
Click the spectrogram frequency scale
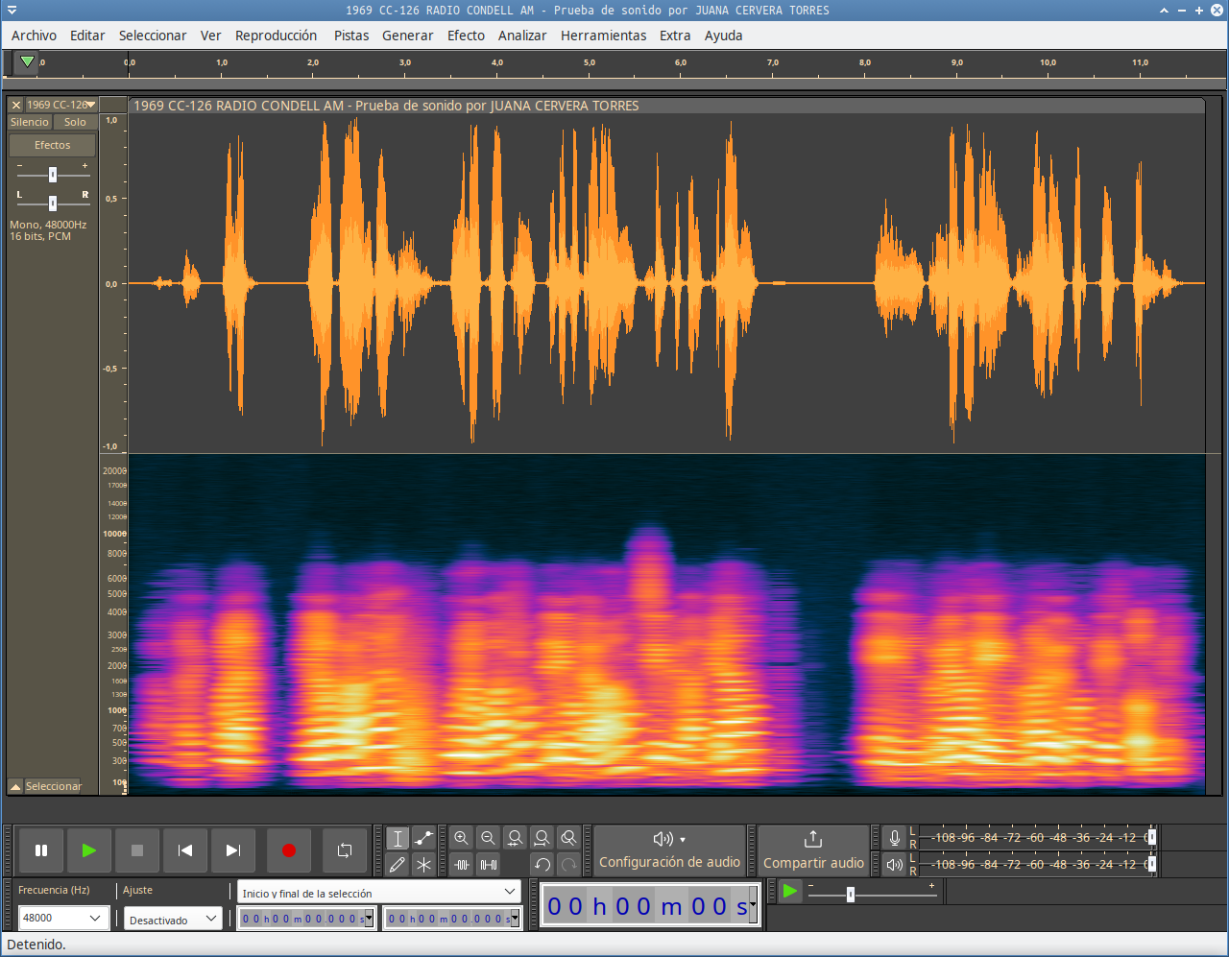pyautogui.click(x=113, y=624)
